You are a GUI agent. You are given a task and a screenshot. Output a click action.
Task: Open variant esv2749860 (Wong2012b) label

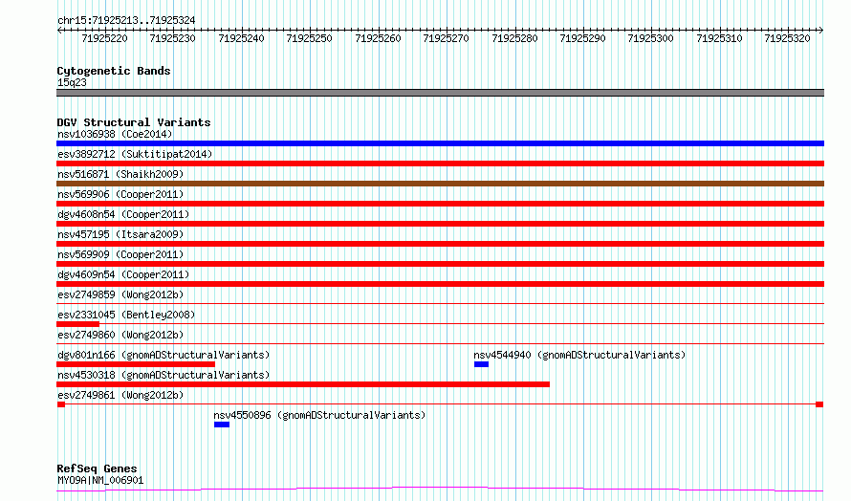[x=120, y=335]
